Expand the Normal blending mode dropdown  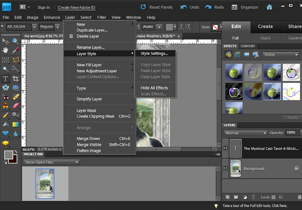pyautogui.click(x=245, y=133)
